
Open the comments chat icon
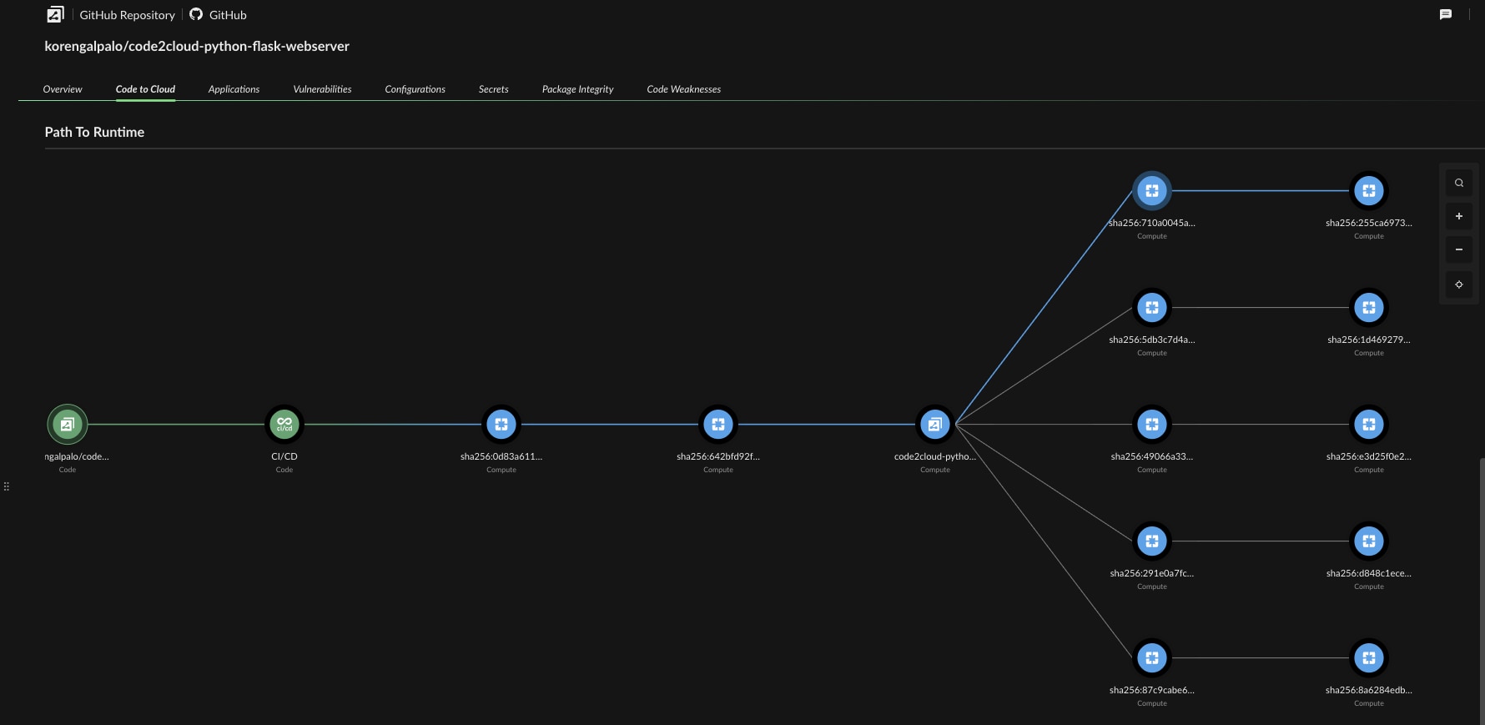[1446, 15]
